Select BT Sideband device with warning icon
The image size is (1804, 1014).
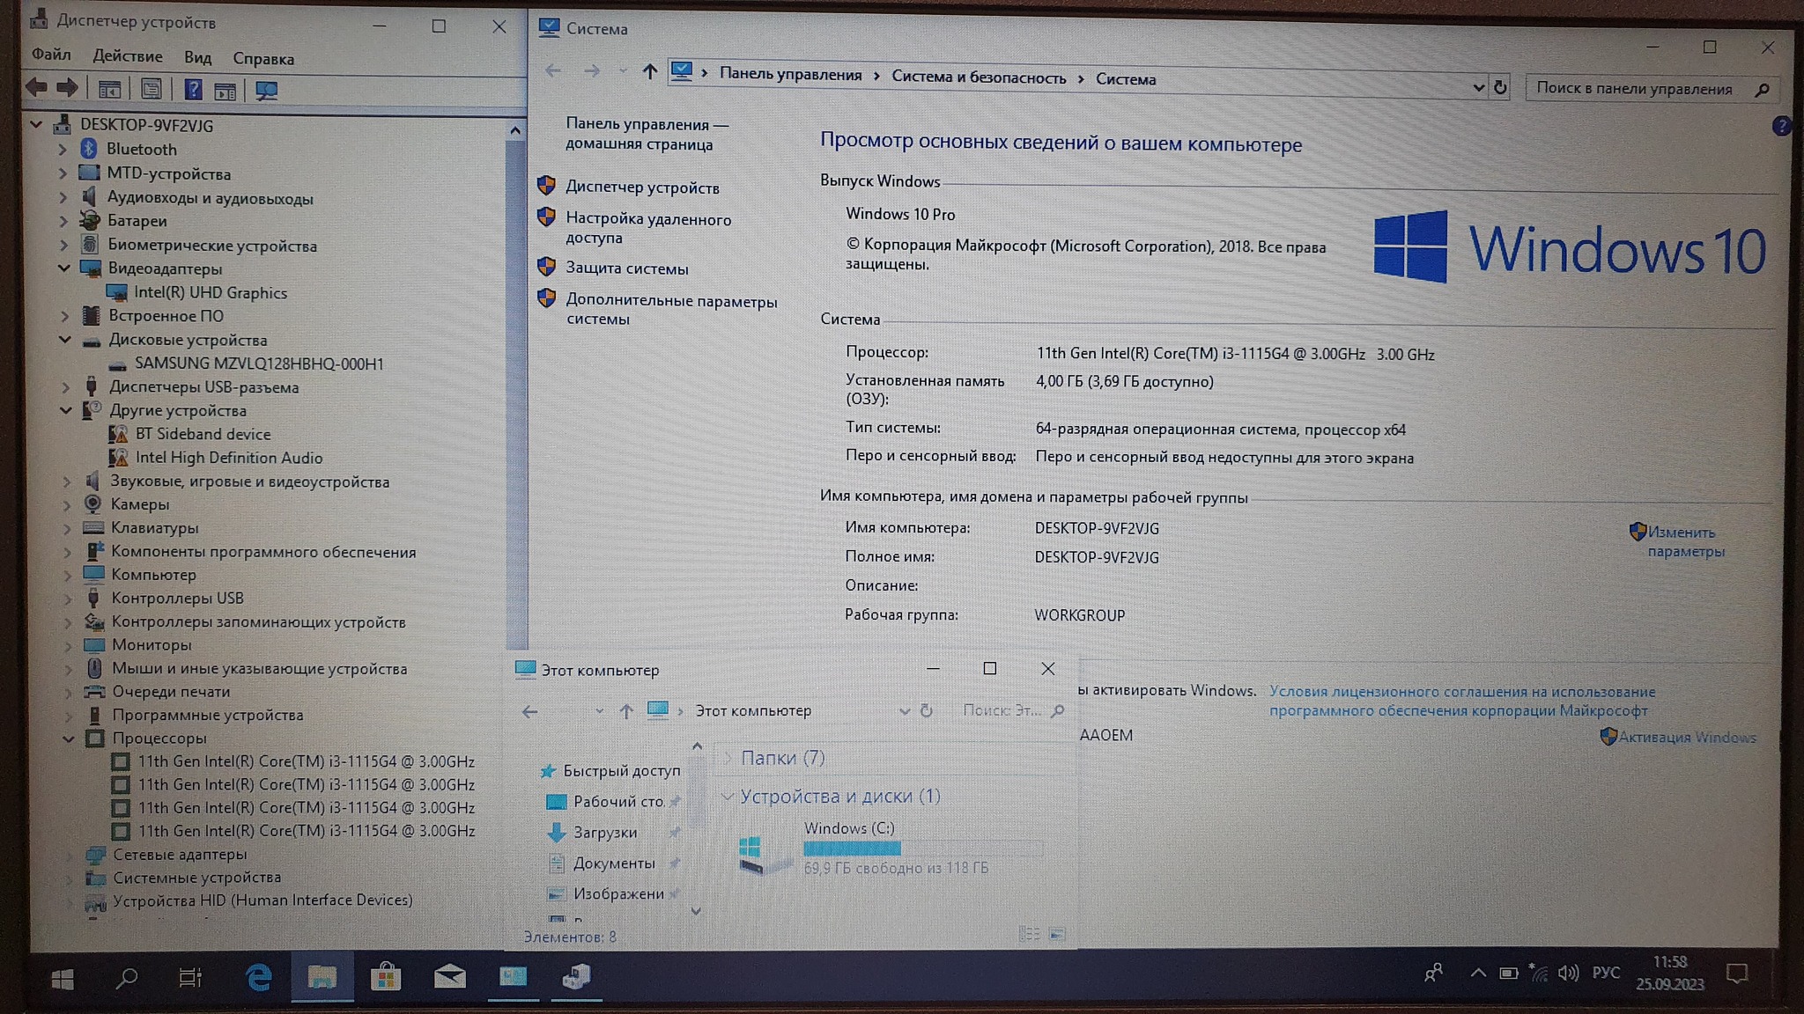pos(203,434)
